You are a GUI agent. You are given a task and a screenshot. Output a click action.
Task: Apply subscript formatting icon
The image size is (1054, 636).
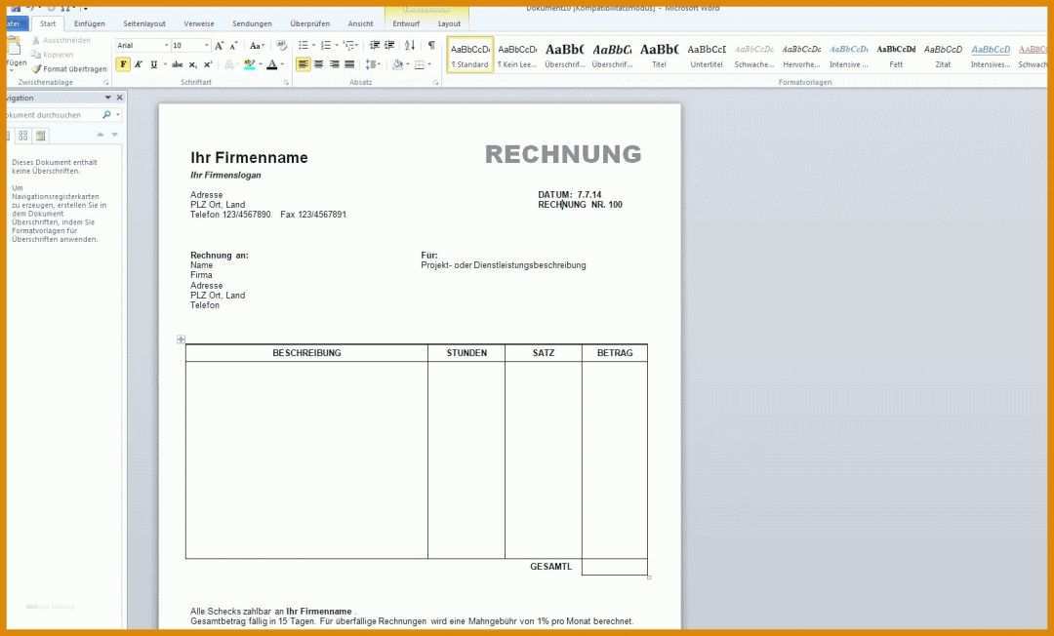coord(193,64)
